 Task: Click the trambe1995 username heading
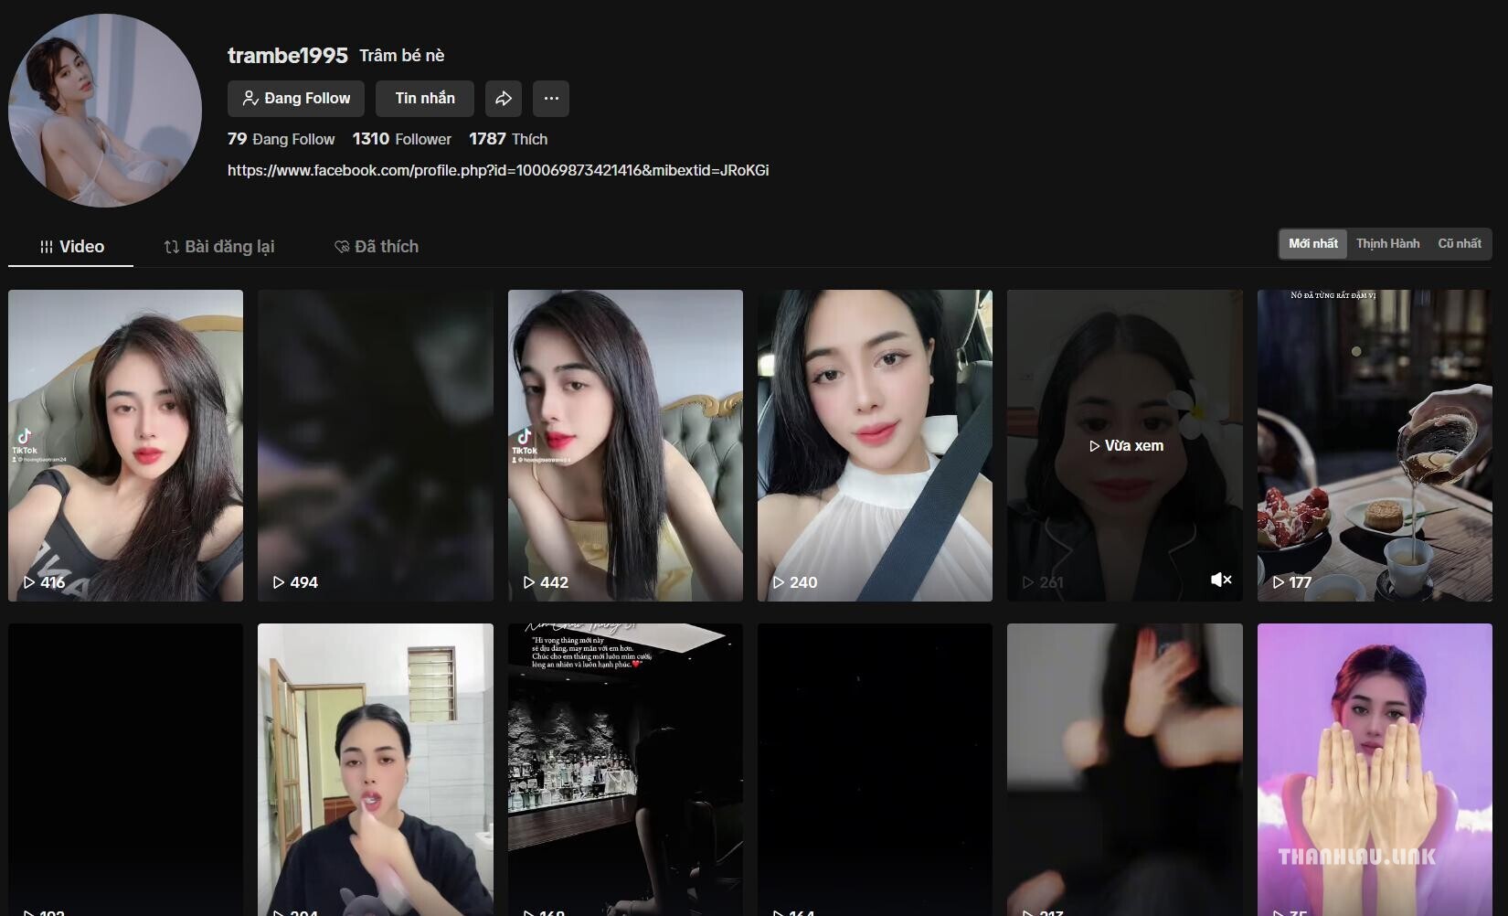click(288, 56)
